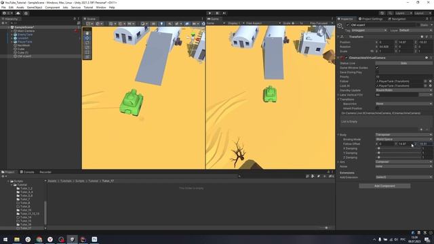Click the global search magnifier icon
This screenshot has width=434, height=244.
pos(390,13)
